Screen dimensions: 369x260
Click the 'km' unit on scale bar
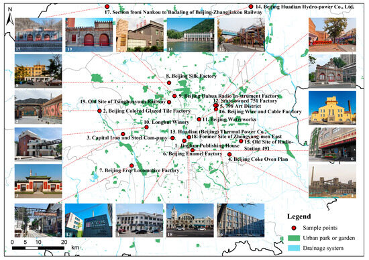75,247
